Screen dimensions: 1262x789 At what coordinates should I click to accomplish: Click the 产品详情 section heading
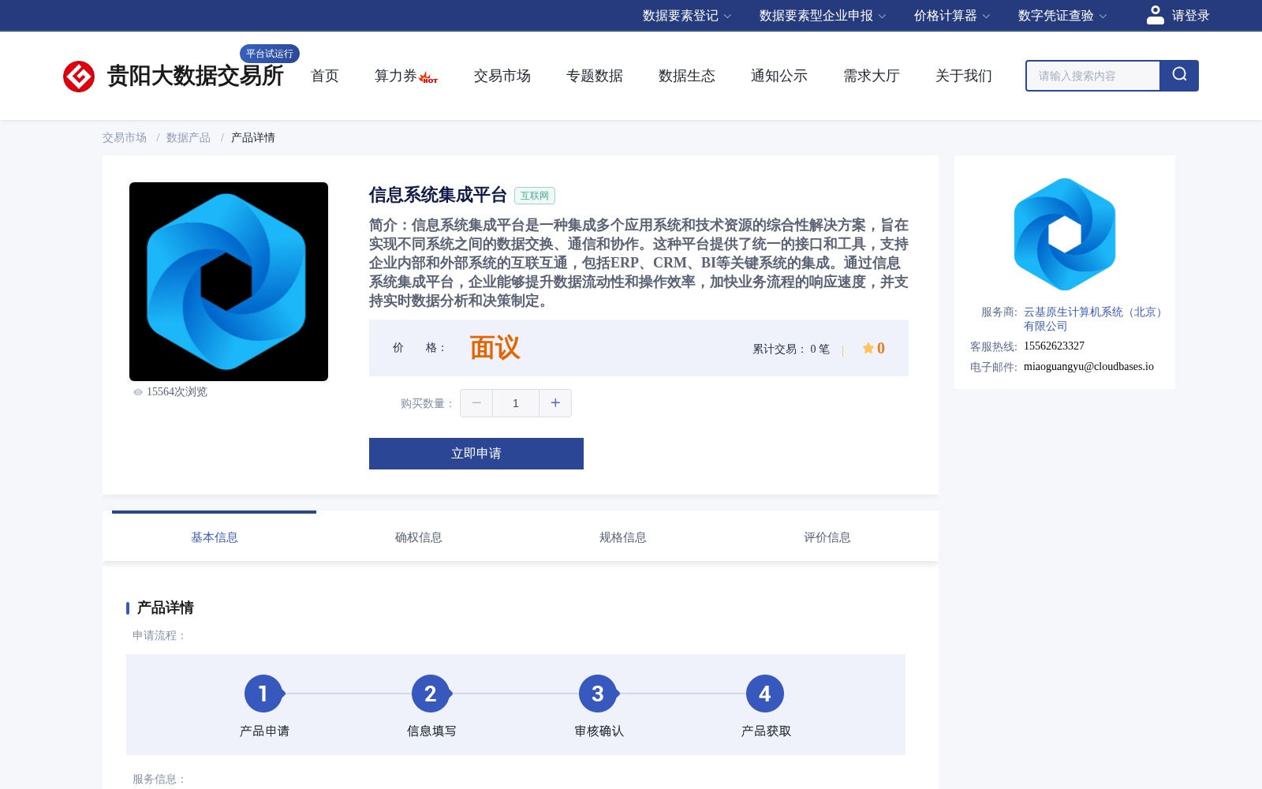(166, 608)
